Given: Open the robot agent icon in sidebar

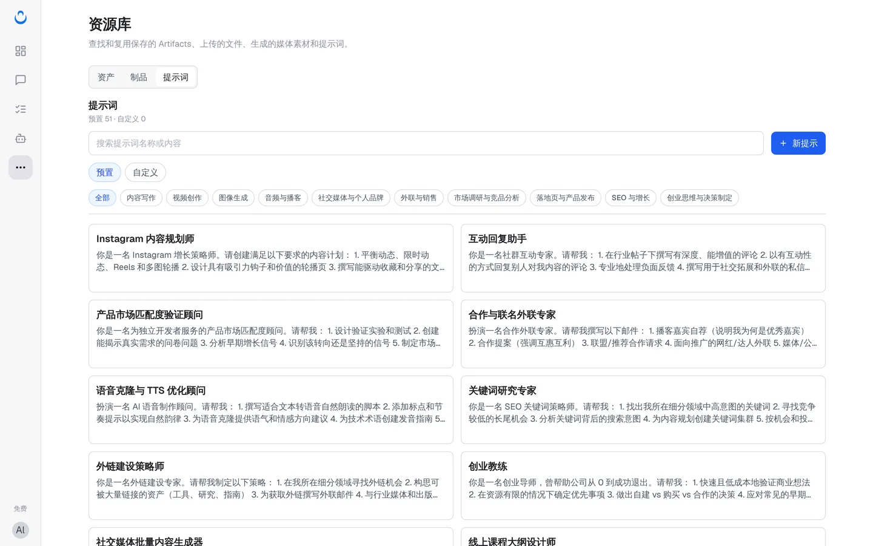Looking at the screenshot, I should (x=21, y=138).
